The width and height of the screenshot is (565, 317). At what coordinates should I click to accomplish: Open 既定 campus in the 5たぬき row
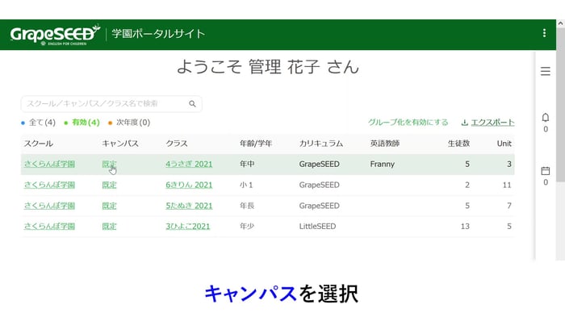coord(109,206)
